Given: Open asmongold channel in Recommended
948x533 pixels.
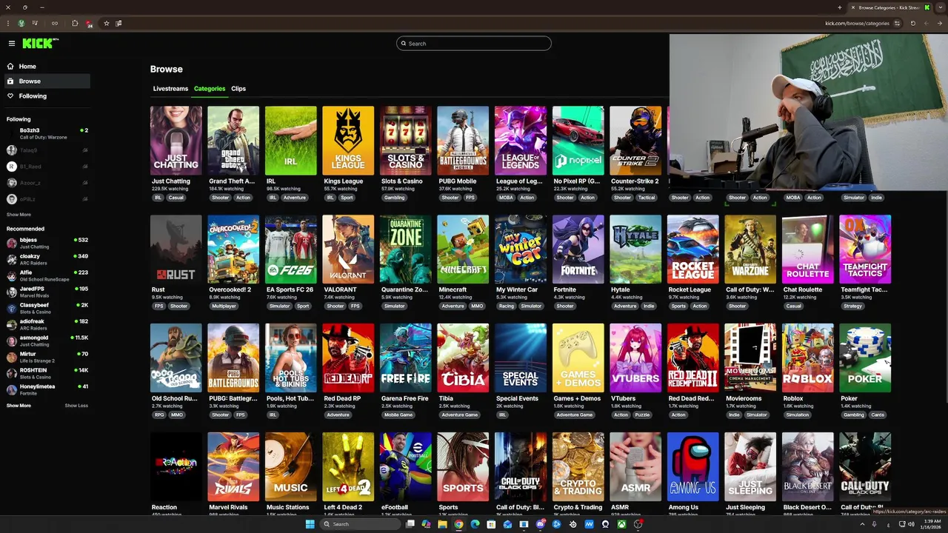Looking at the screenshot, I should 47,341.
